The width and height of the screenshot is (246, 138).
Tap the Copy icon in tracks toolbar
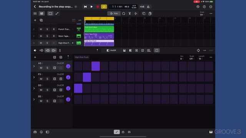[144, 14]
